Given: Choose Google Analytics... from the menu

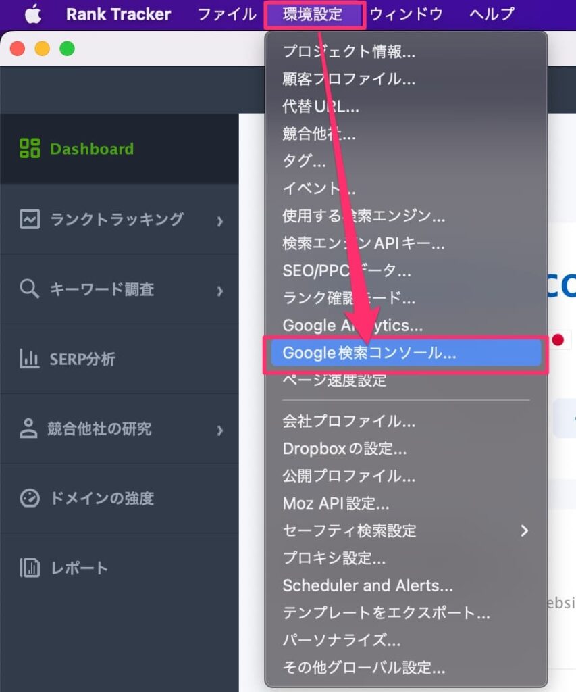Looking at the screenshot, I should (406, 325).
